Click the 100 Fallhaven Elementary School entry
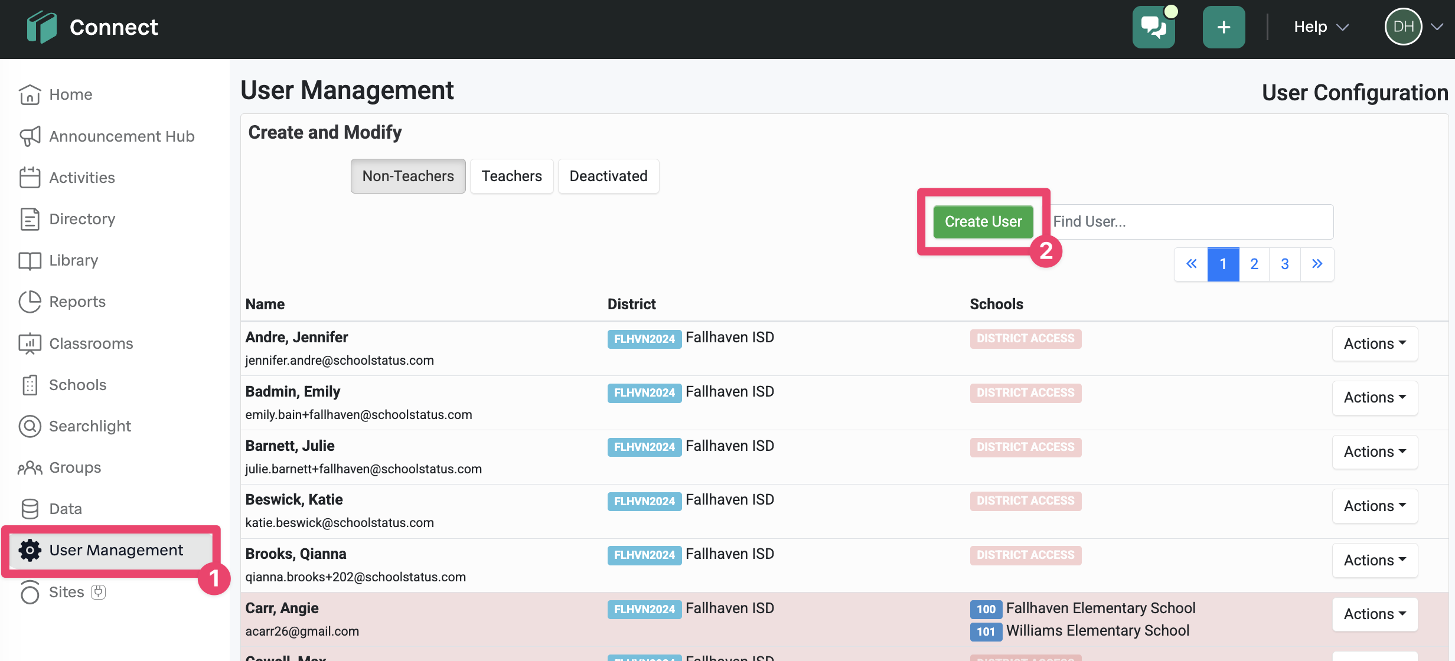The width and height of the screenshot is (1455, 661). pos(1083,608)
